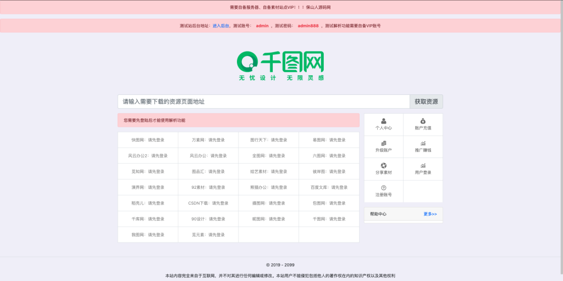The width and height of the screenshot is (563, 281).
Task: Select the 万素网：请先登录 cell
Action: [x=208, y=140]
